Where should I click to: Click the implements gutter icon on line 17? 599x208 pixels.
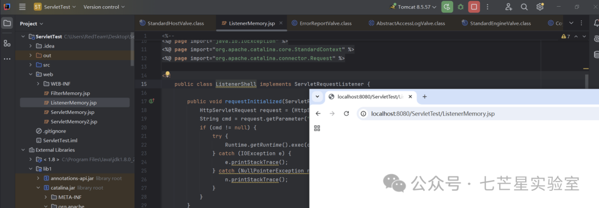(x=152, y=101)
